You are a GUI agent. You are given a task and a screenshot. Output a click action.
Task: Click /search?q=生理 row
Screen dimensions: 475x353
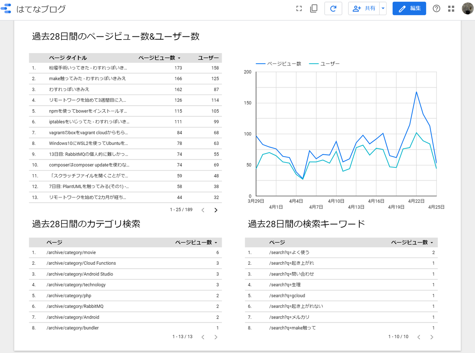pos(341,285)
